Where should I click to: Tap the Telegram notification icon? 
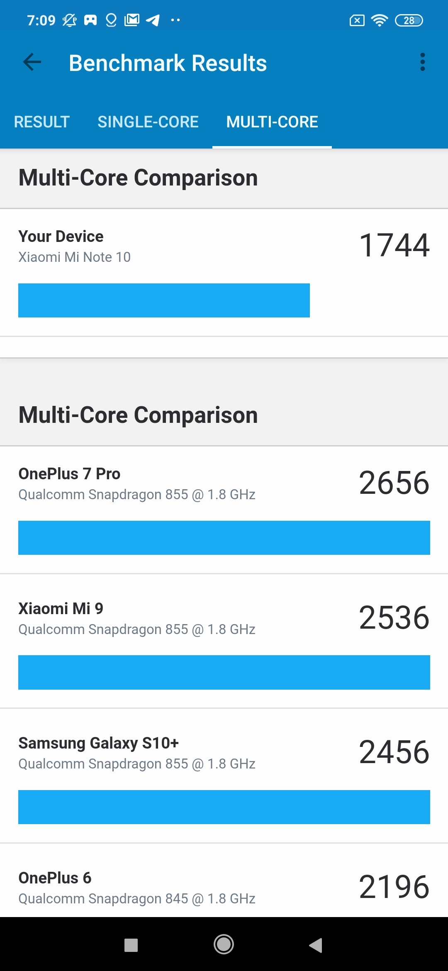153,20
